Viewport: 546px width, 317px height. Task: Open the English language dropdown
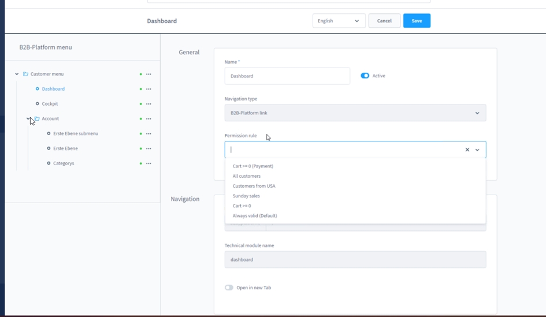coord(339,21)
